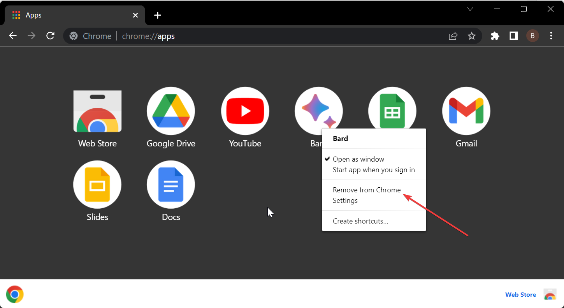Click the Web Store link at bottom

(520, 295)
